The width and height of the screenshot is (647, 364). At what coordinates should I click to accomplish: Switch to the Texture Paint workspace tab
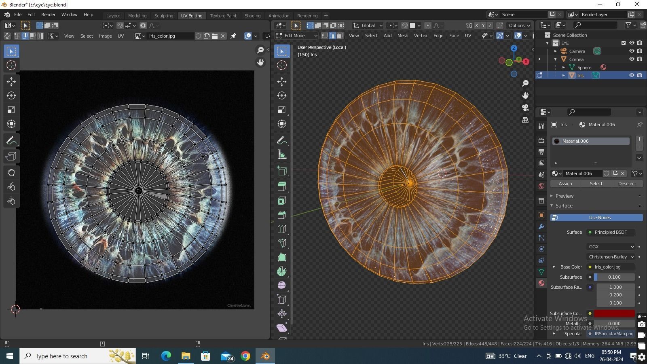[223, 16]
